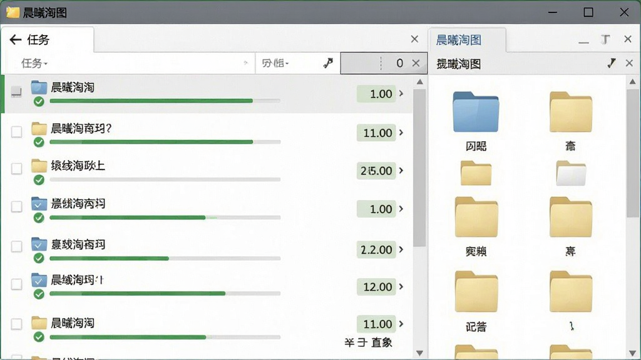Tick the checkbox for the 25.00 row

(x=16, y=169)
